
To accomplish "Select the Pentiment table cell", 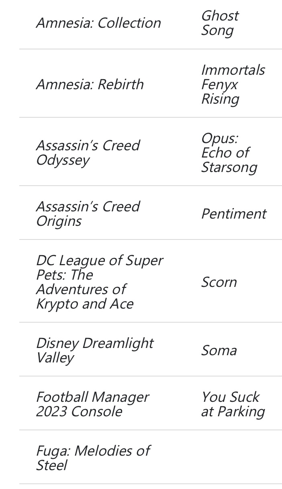I will click(x=233, y=214).
